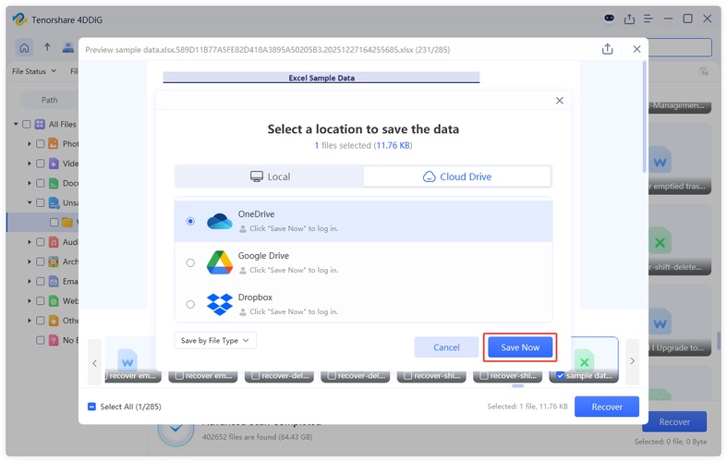Click the All Files grid icon

tap(41, 125)
